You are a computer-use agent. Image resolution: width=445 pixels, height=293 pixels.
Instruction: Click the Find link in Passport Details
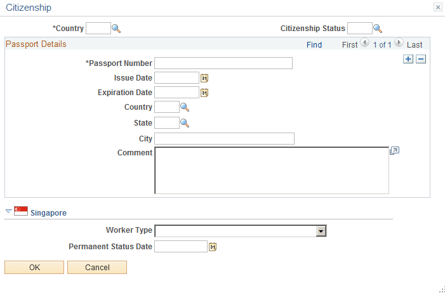pyautogui.click(x=314, y=45)
